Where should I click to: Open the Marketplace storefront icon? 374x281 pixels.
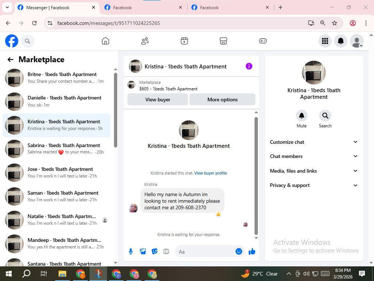(223, 41)
